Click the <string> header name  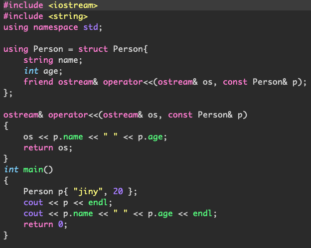68,16
